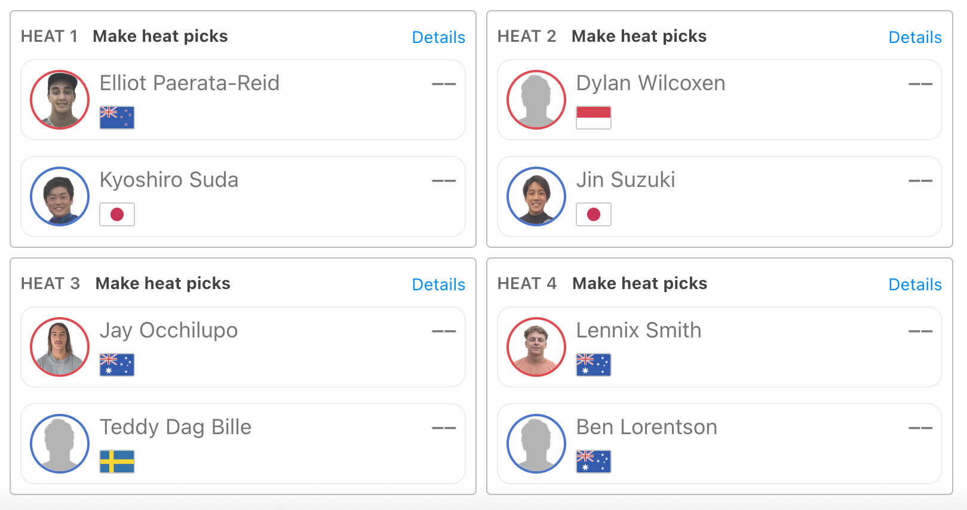Click Elliot Paerata-Reid's avatar photo
This screenshot has height=510, width=967.
tap(60, 100)
